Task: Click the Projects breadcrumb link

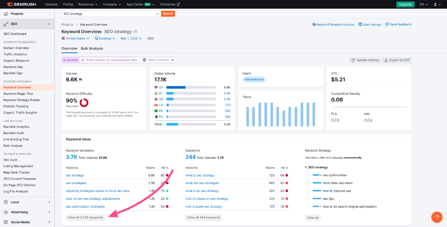Action: 67,25
